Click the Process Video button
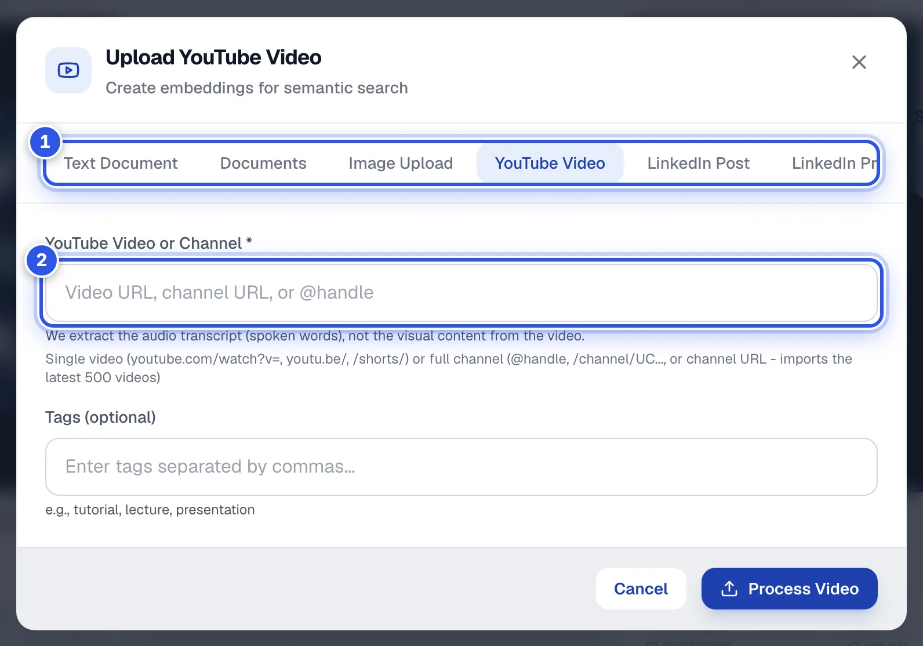Image resolution: width=923 pixels, height=646 pixels. coord(789,589)
